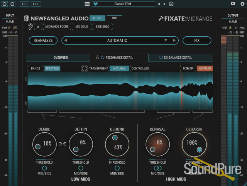The height and width of the screenshot is (186, 247).
Task: Toggle DEHONK MID/SIDE circle
Action: click(117, 168)
